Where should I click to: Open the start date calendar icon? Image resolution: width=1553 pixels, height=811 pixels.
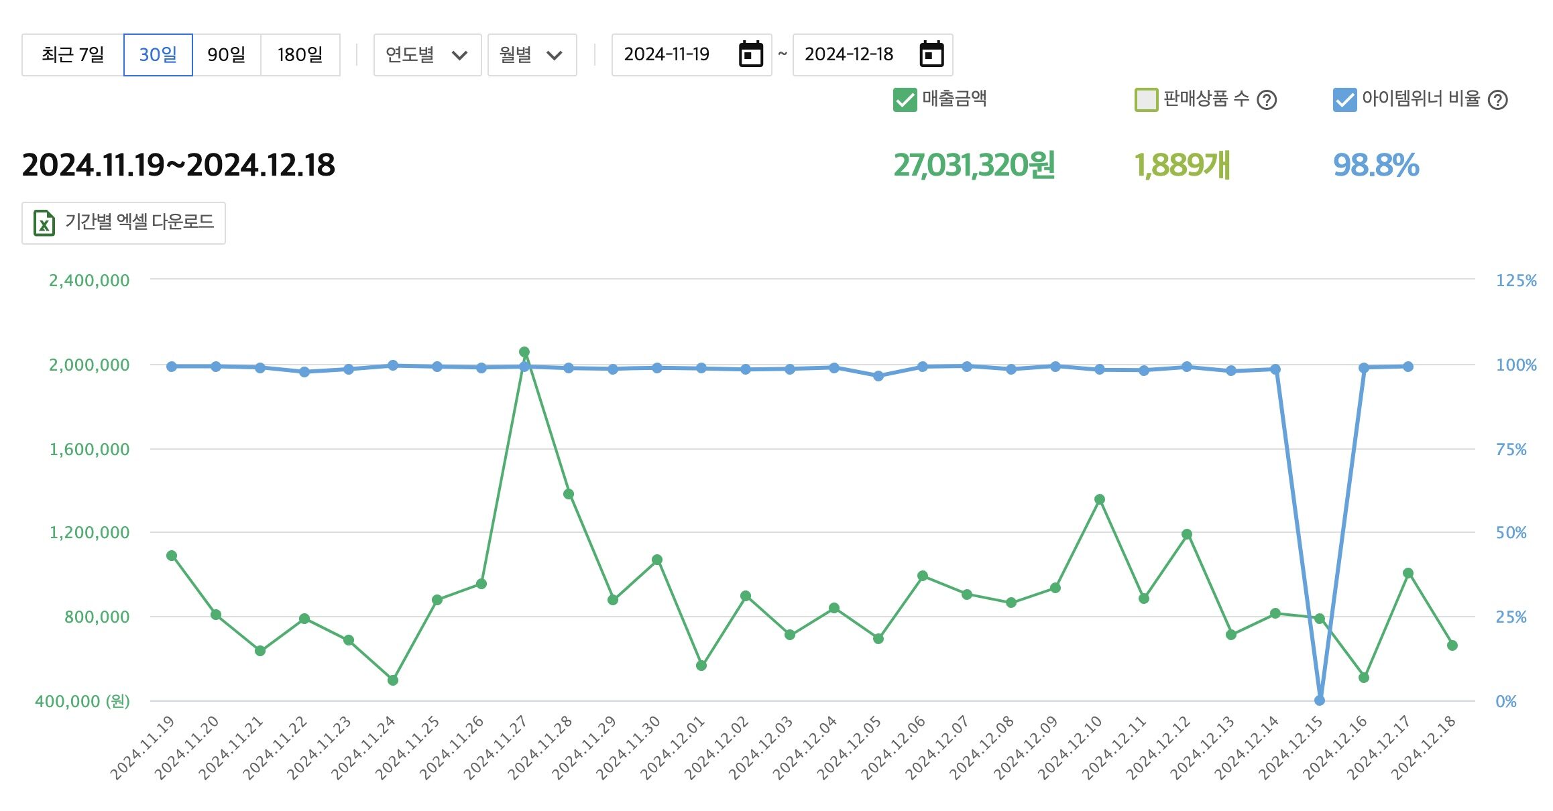pyautogui.click(x=750, y=54)
